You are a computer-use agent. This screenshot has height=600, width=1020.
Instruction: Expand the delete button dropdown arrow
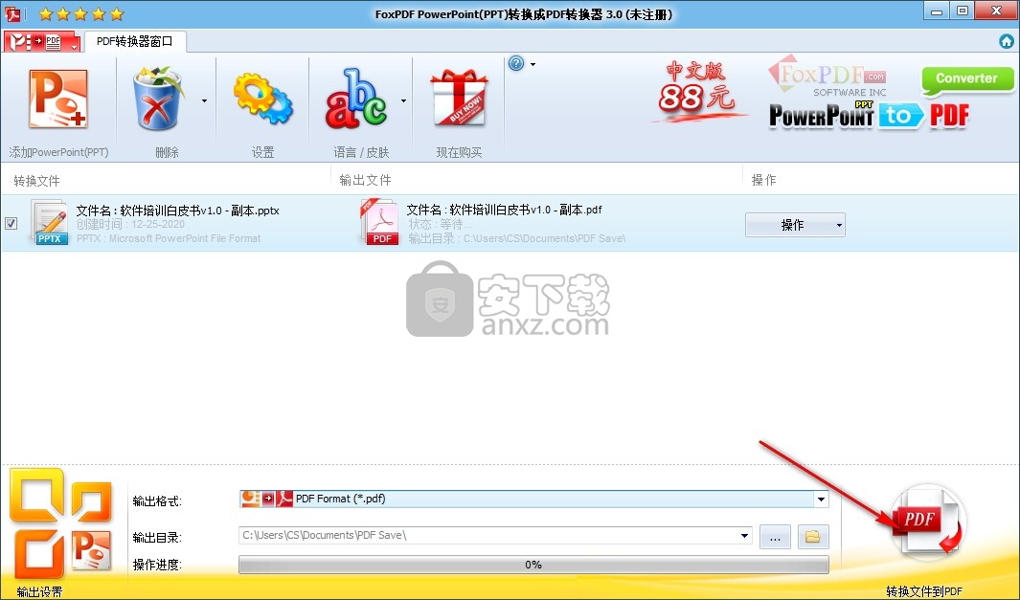204,100
